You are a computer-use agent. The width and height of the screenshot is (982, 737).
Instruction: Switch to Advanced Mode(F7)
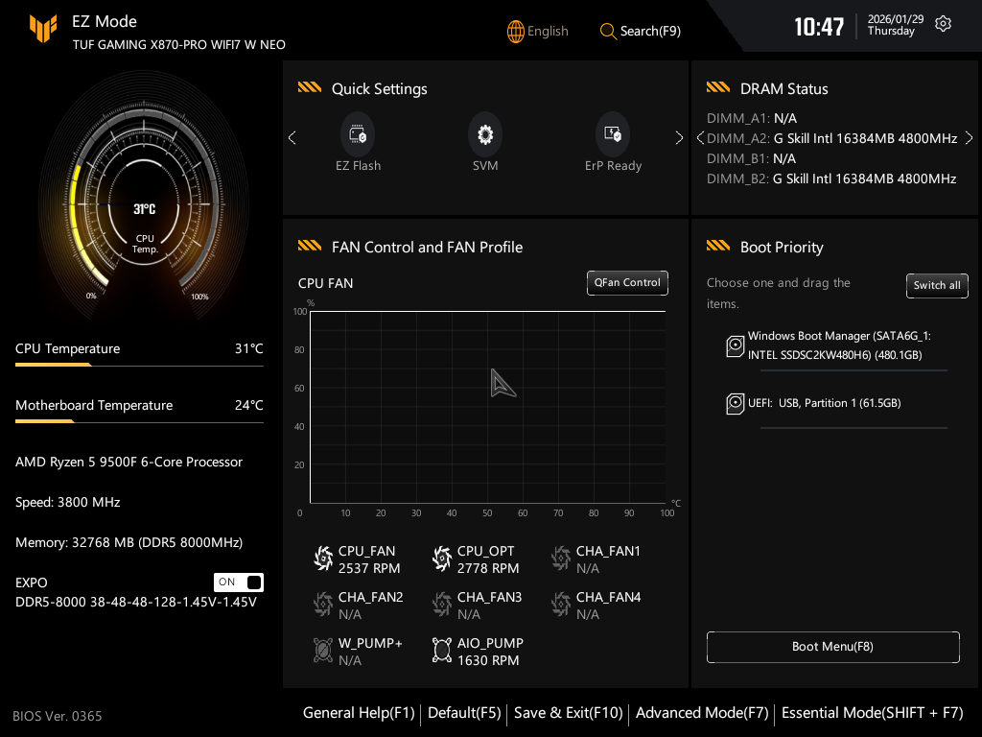[702, 713]
